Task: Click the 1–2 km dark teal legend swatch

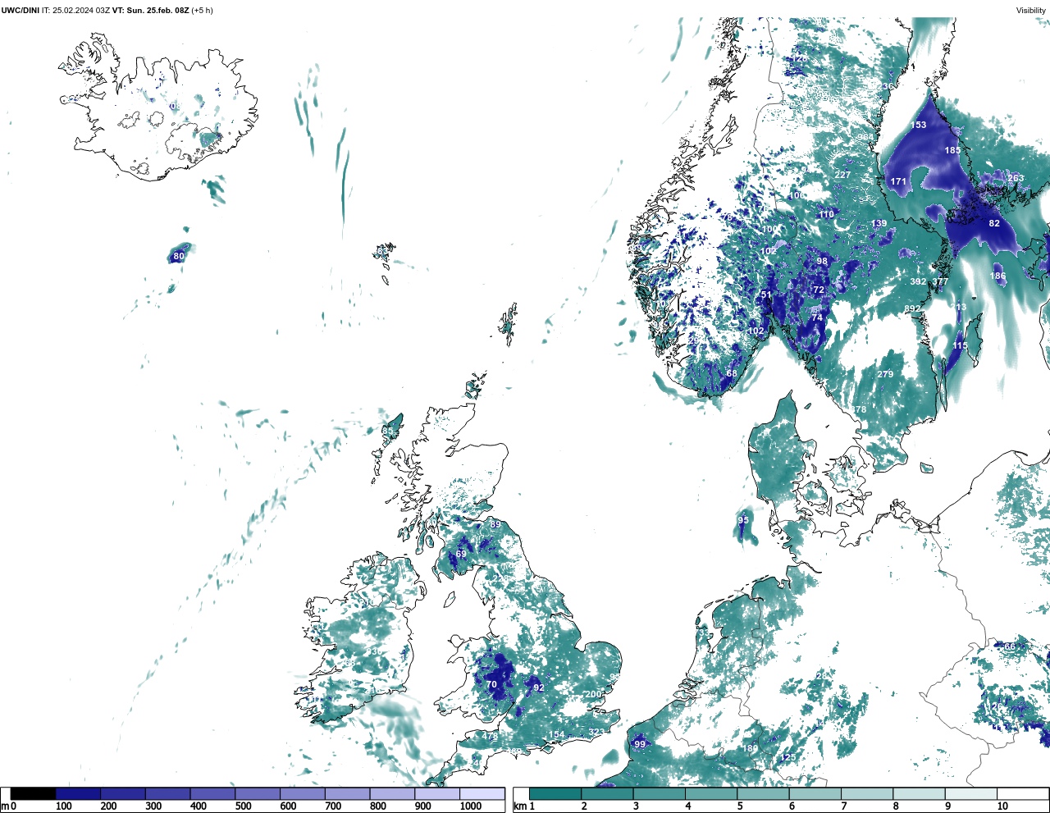Action: (x=555, y=793)
